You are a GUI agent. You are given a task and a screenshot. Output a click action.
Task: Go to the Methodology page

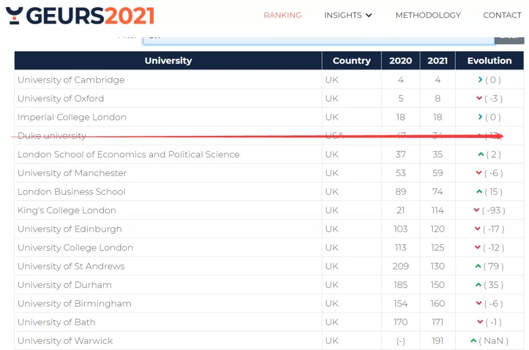[x=428, y=15]
